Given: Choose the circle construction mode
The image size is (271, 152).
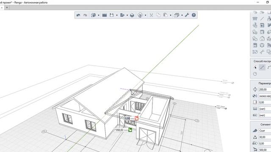Looking at the screenshot, I should click(x=255, y=74).
